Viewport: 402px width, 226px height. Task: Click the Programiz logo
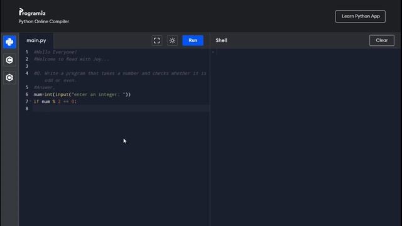[32, 12]
